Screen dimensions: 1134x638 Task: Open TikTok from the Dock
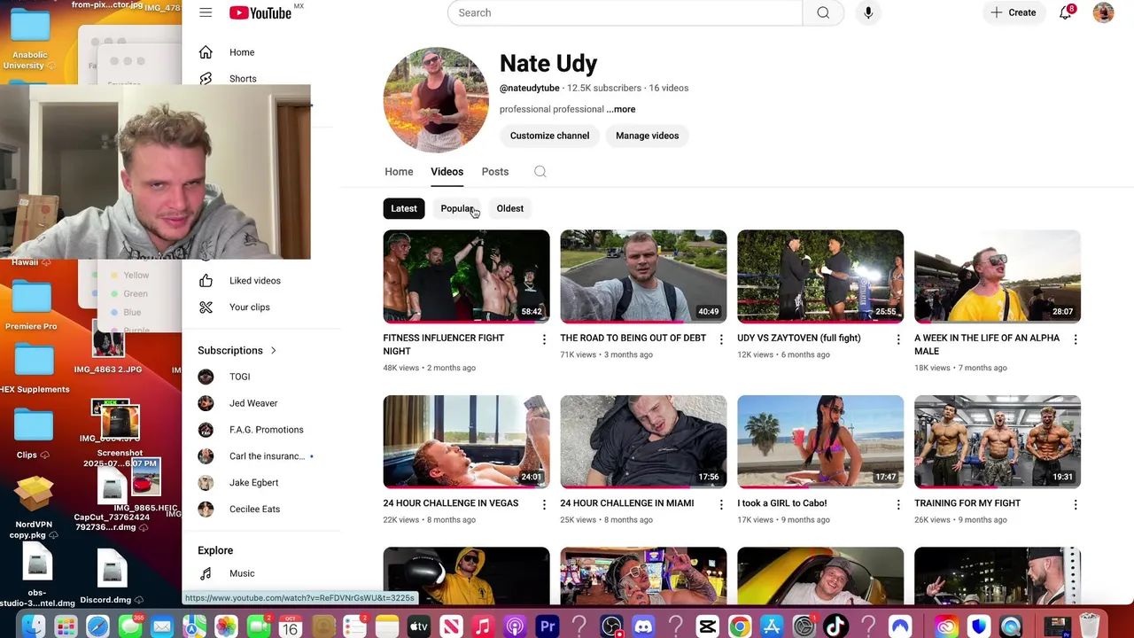(x=835, y=626)
